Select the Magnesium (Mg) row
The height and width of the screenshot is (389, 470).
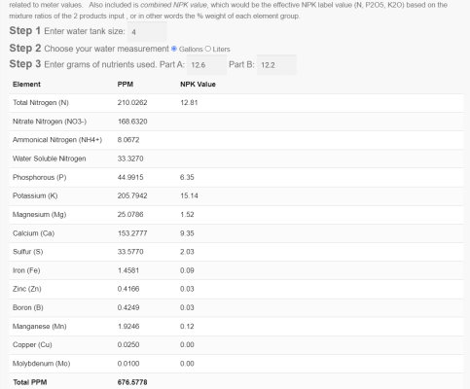tap(236, 215)
